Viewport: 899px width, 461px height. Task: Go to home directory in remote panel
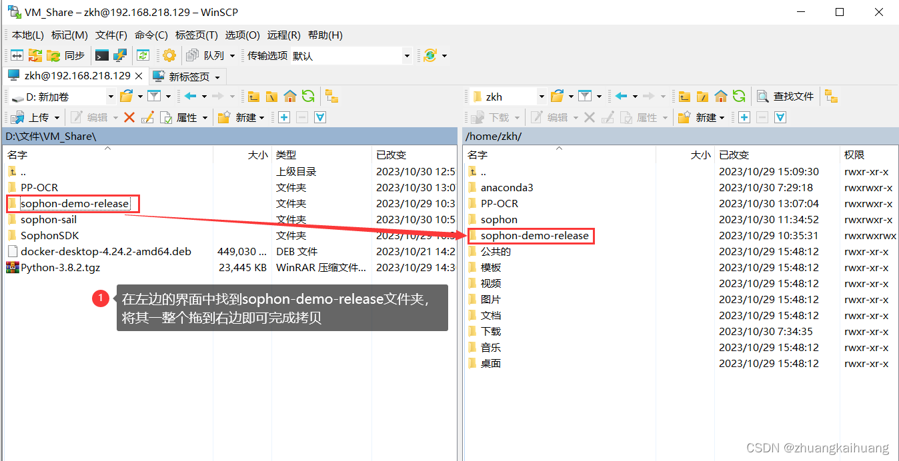click(720, 97)
